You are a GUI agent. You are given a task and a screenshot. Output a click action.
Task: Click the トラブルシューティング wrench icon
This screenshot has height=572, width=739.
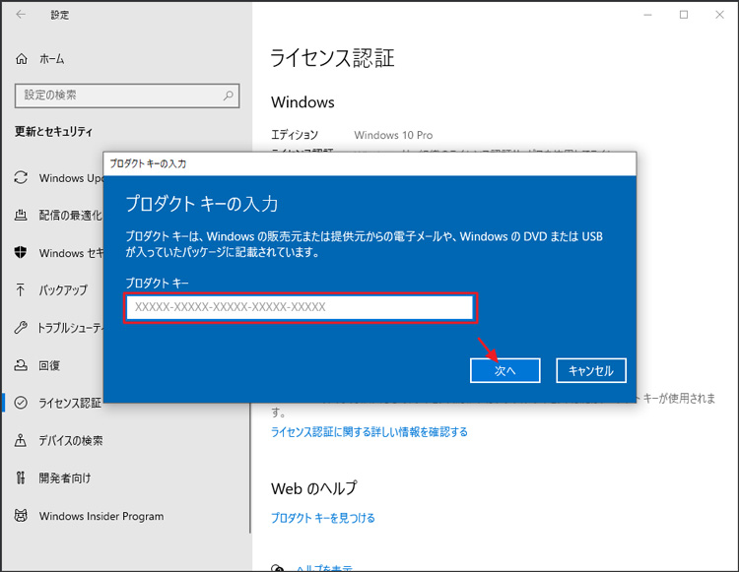tap(21, 328)
